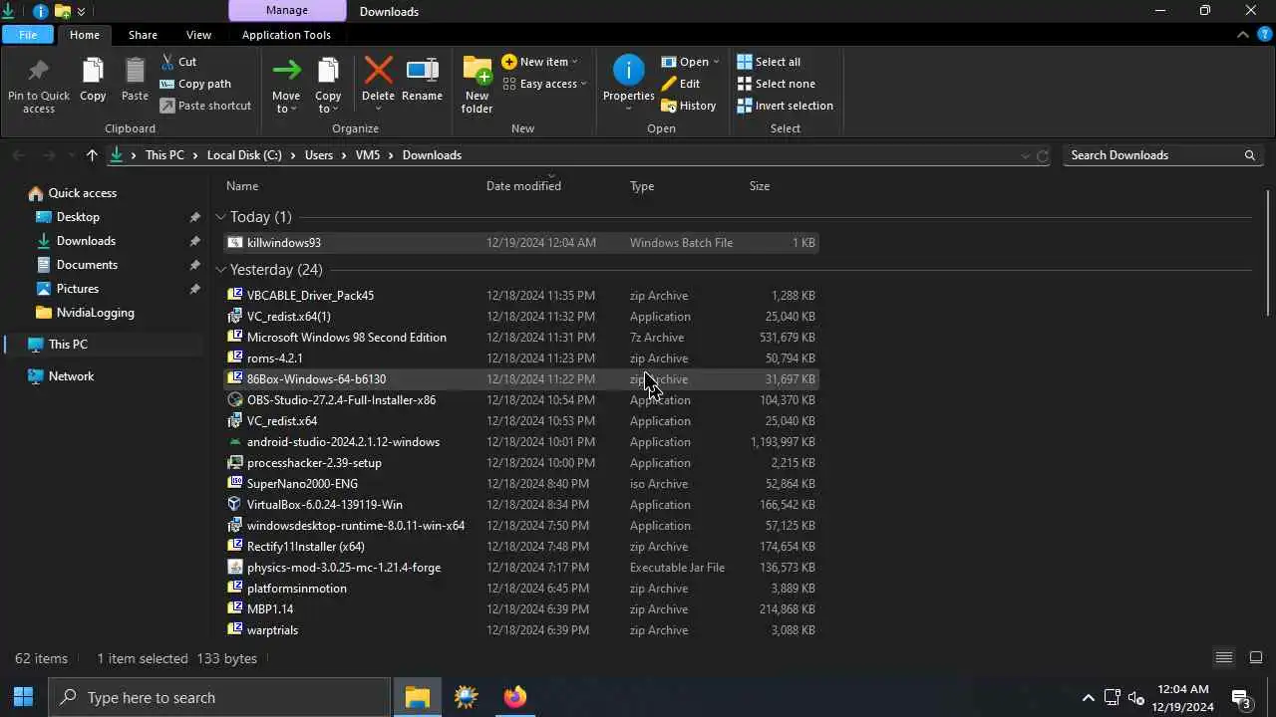
Task: Open the Windows Start menu
Action: (23, 697)
